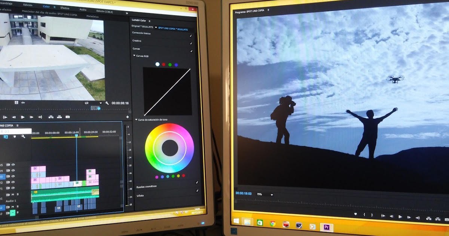449x236 pixels.
Task: Add marker in Program monitor
Action: [x=355, y=214]
